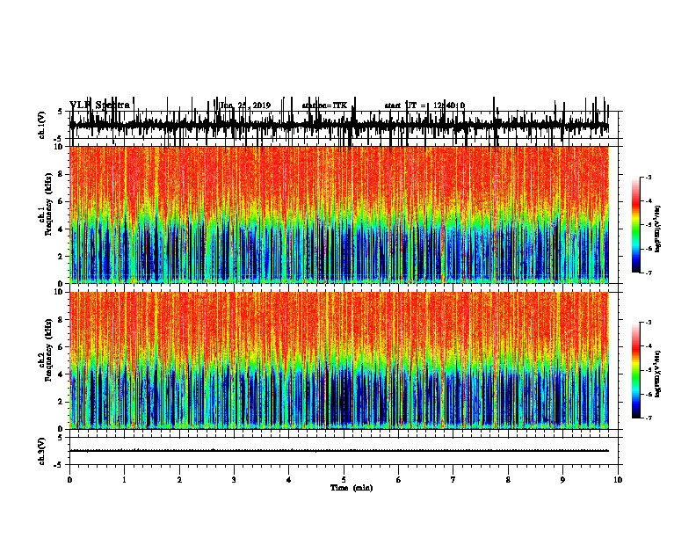Click time axis tick label '3'
Viewport: 696px width, 538px height.
pos(234,480)
